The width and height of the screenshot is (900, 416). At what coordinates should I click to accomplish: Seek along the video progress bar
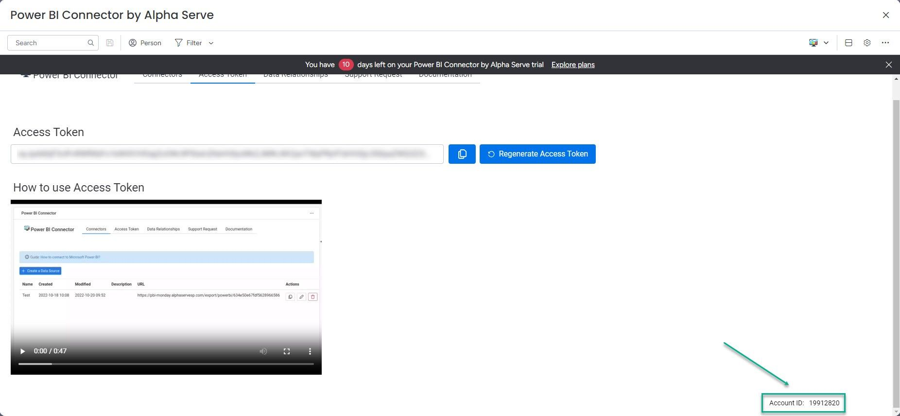pyautogui.click(x=166, y=364)
